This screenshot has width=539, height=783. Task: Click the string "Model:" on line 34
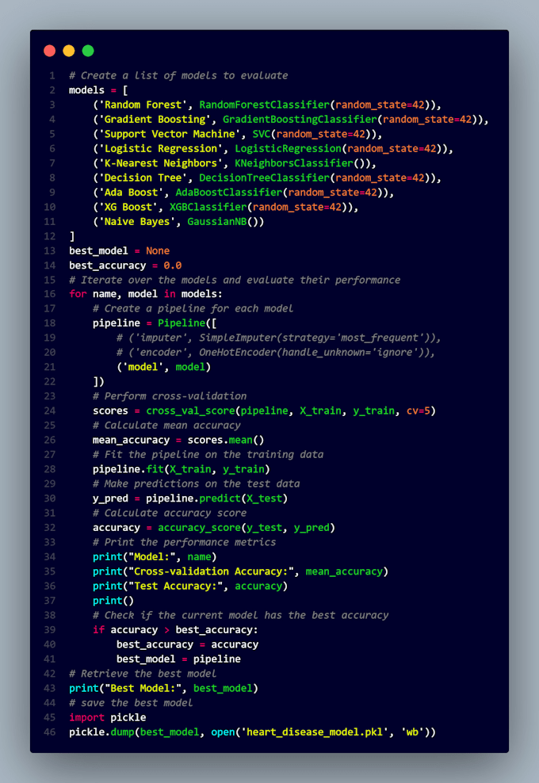point(152,557)
